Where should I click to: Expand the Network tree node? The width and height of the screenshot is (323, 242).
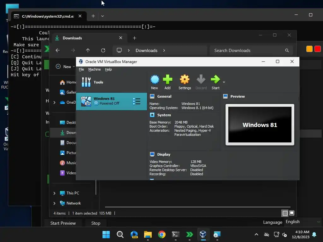pos(54,203)
